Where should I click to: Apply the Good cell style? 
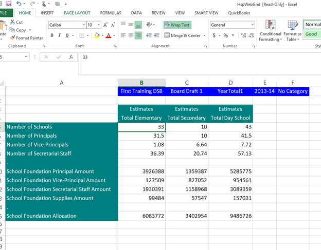point(312,34)
